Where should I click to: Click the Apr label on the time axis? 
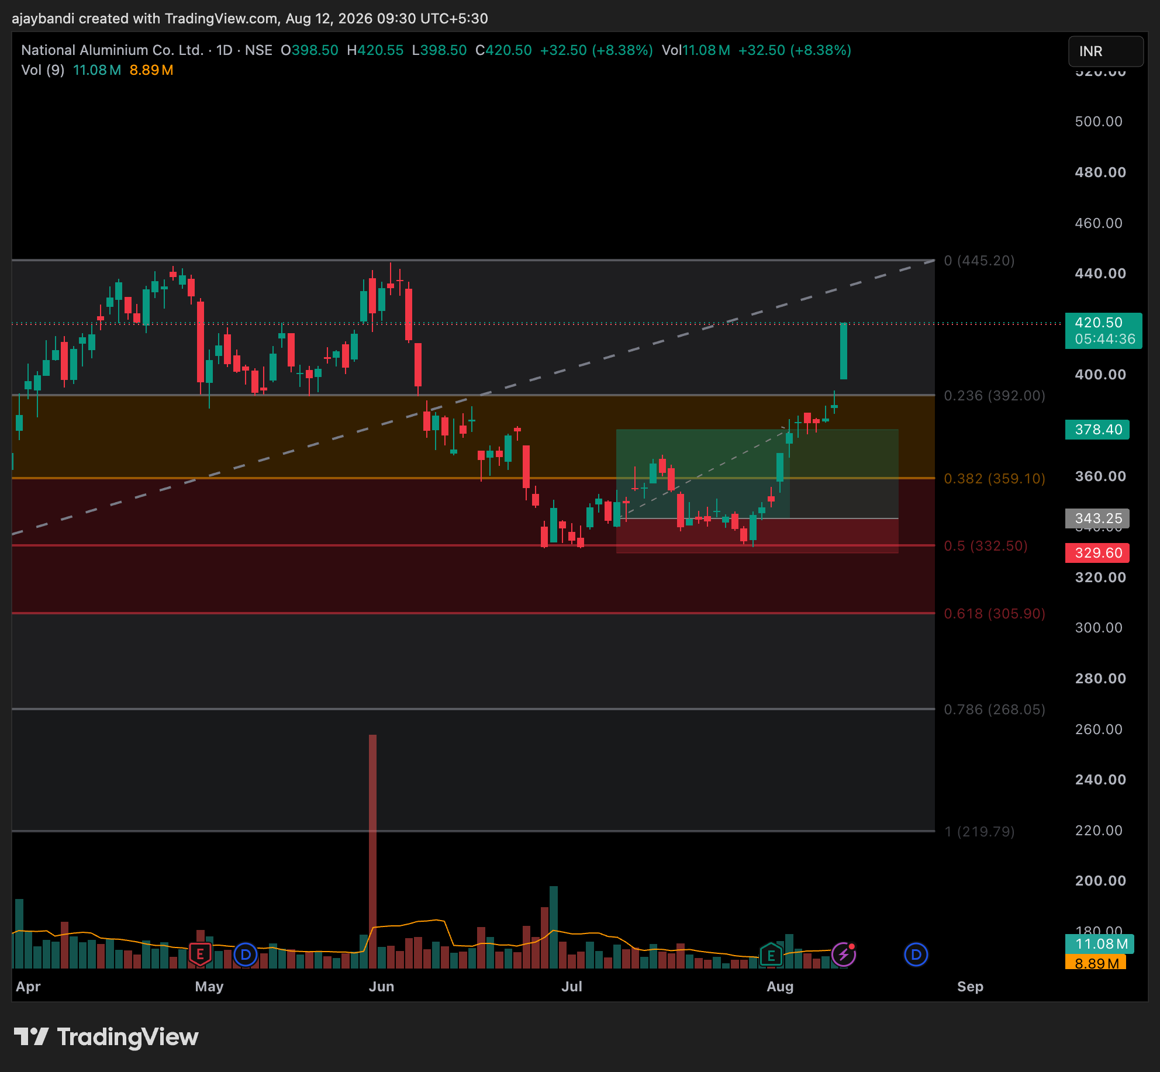coord(28,987)
